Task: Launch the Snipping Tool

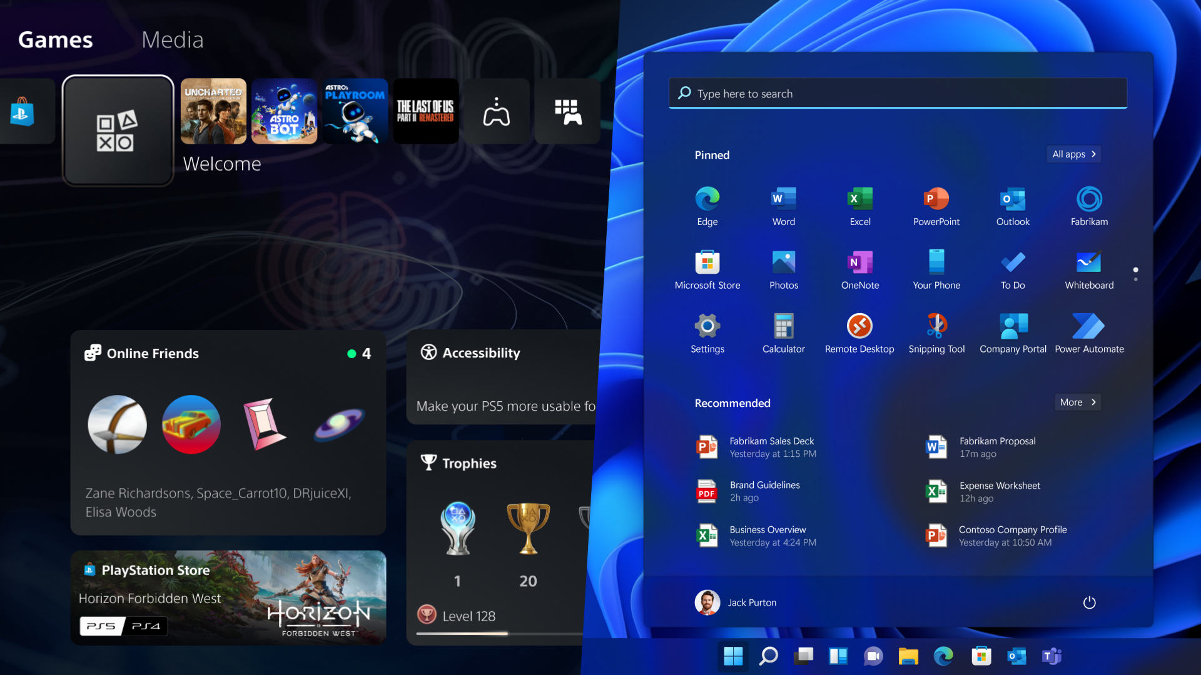Action: click(936, 334)
